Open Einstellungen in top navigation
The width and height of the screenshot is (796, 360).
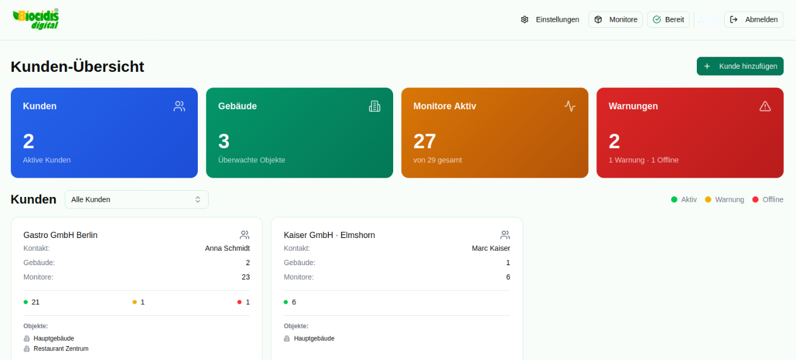(x=550, y=19)
